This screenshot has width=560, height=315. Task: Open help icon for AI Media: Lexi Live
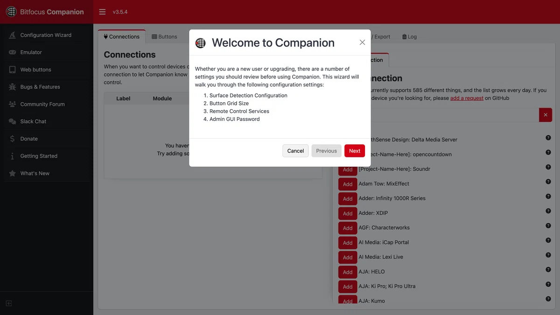pos(548,255)
